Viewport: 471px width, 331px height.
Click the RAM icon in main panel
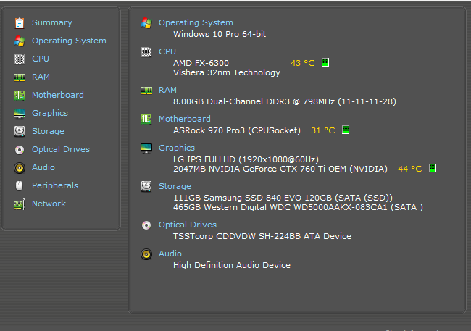tap(146, 90)
